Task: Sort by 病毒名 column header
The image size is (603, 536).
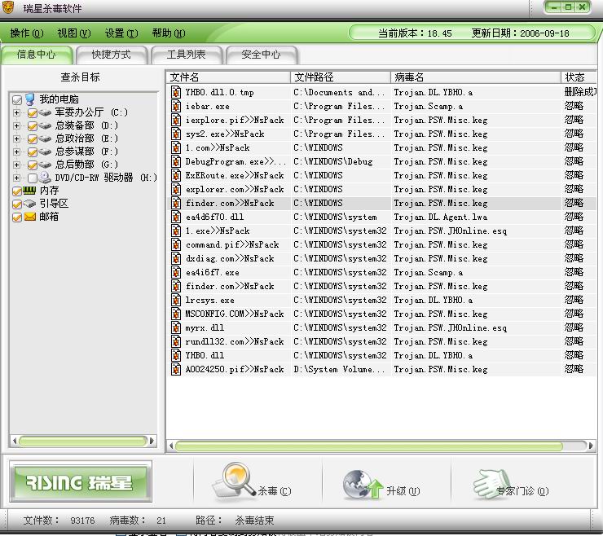Action: pyautogui.click(x=476, y=77)
